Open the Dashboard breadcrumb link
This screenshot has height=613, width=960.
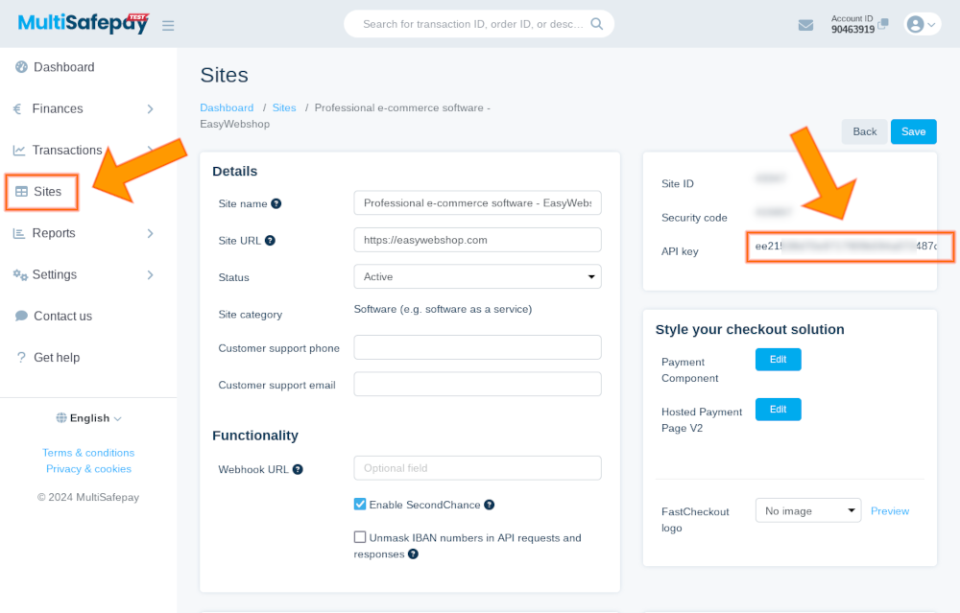tap(227, 107)
